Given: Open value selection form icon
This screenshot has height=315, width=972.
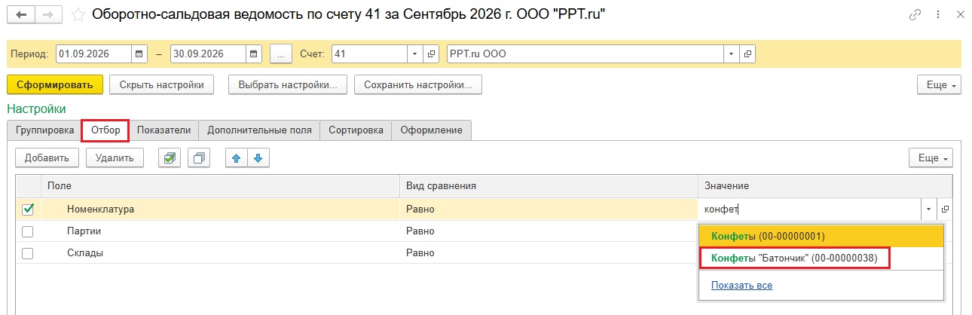Looking at the screenshot, I should [945, 209].
